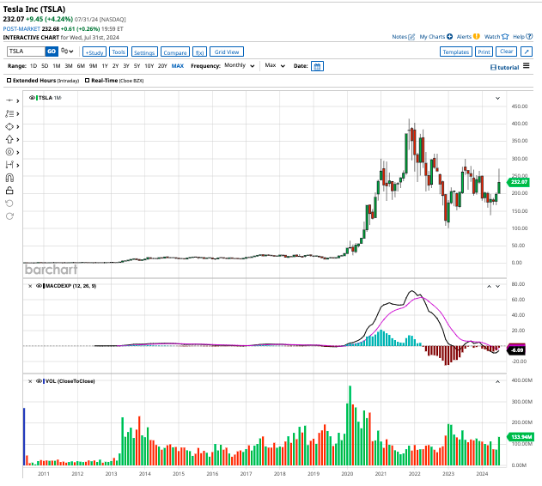Select the arrow shape drawing tool
Screen dimensions: 542x486
9,138
